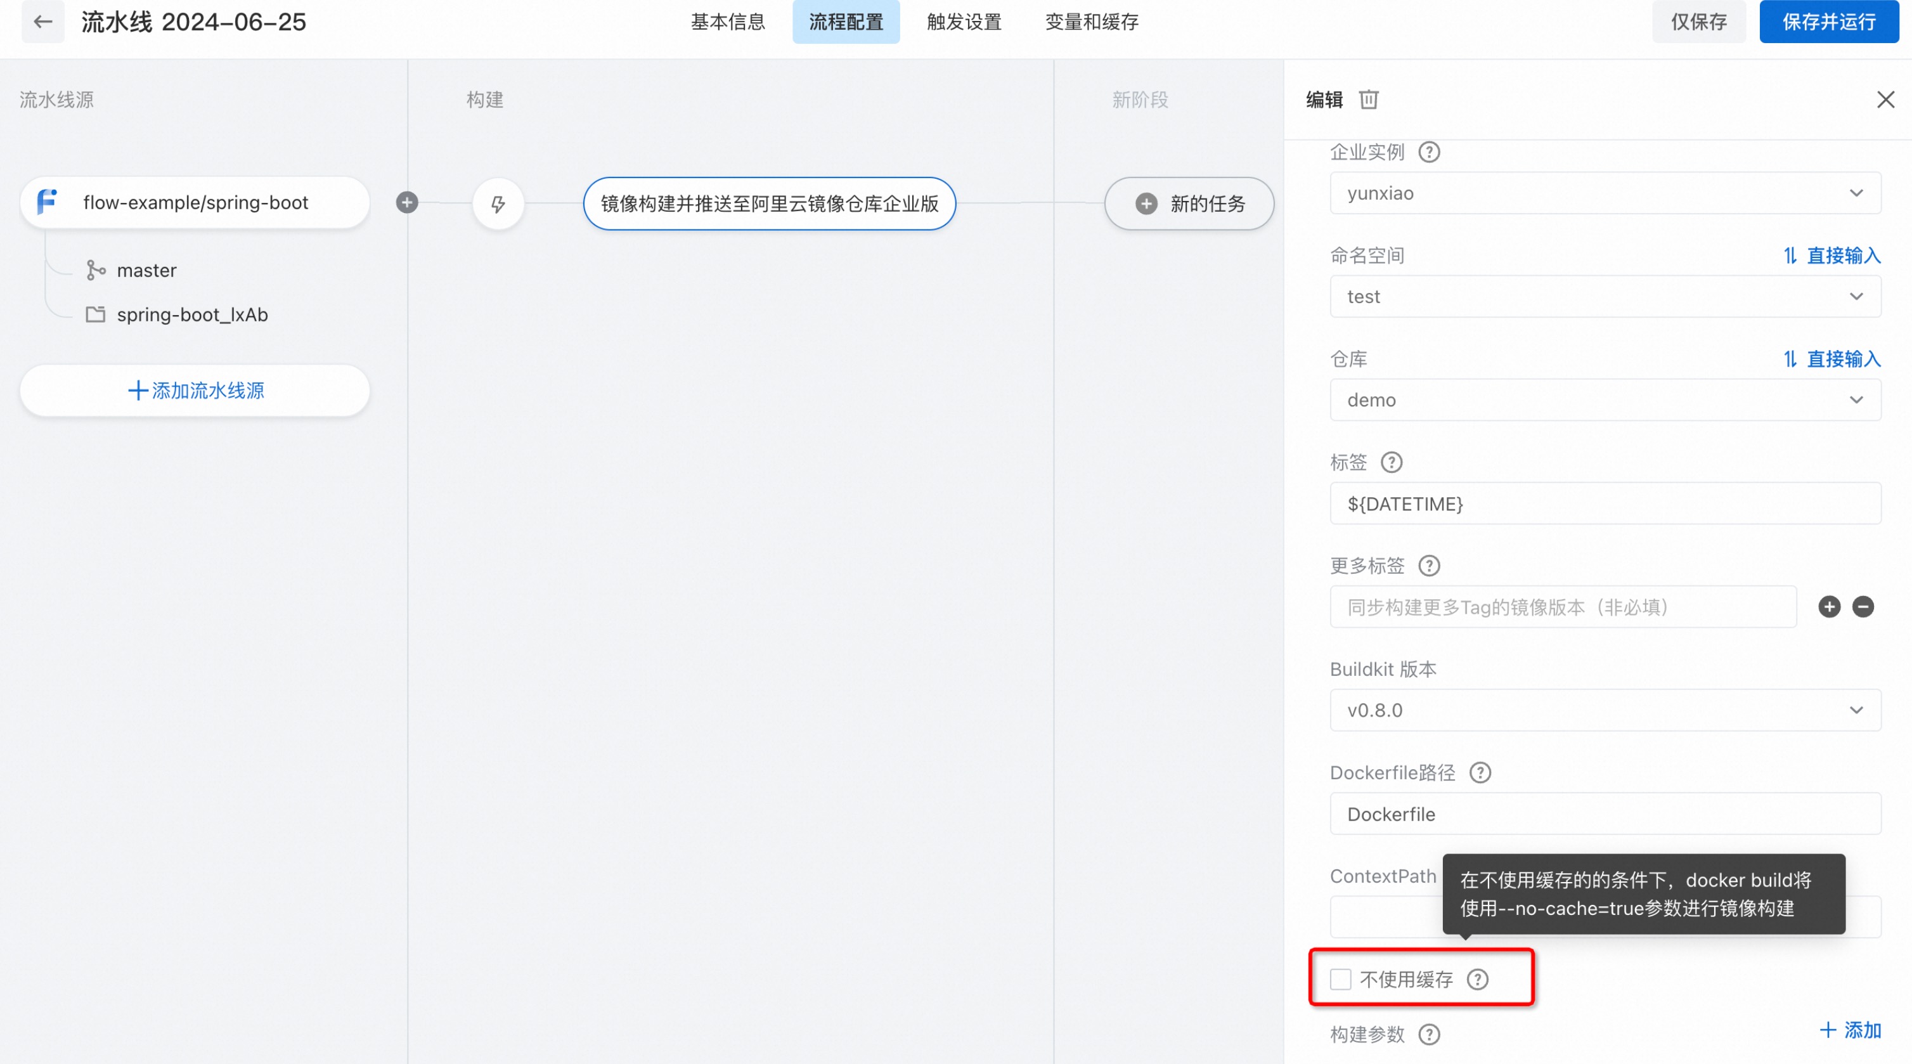Switch to 触发设置 tab
Image resolution: width=1912 pixels, height=1064 pixels.
(x=964, y=22)
